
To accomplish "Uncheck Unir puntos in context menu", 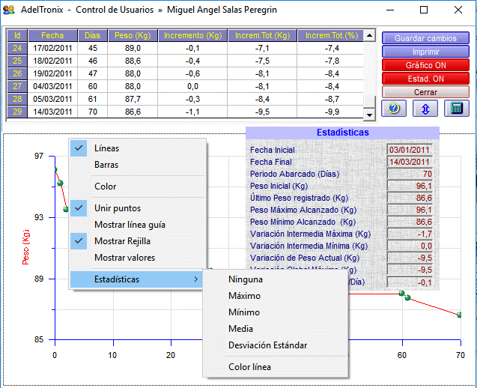I will [117, 208].
